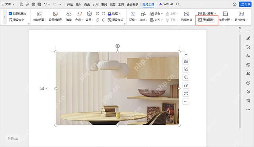
Task: Open the 组合 group dropdown
Action: pyautogui.click(x=156, y=14)
